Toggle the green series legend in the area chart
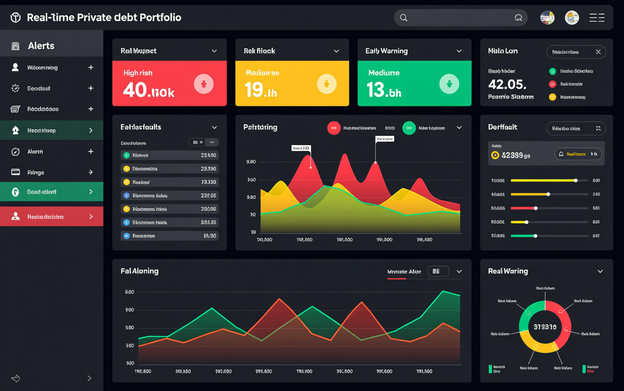Image resolution: width=624 pixels, height=391 pixels. tap(409, 128)
